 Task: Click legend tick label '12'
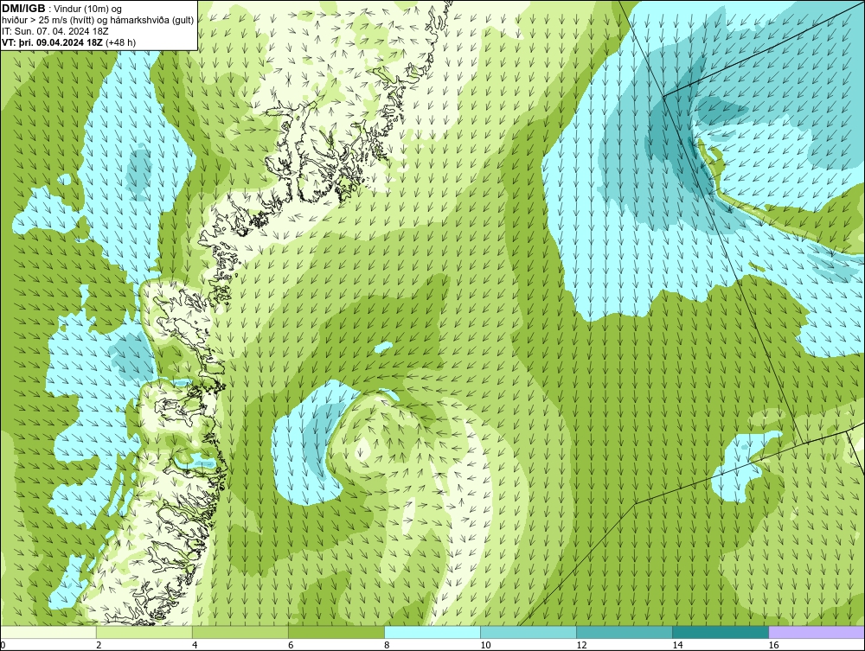[x=581, y=646]
